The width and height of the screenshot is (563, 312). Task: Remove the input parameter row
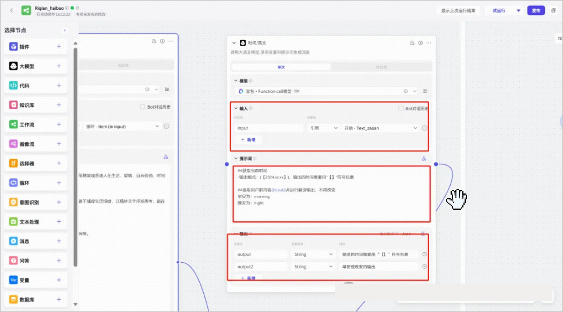[424, 128]
